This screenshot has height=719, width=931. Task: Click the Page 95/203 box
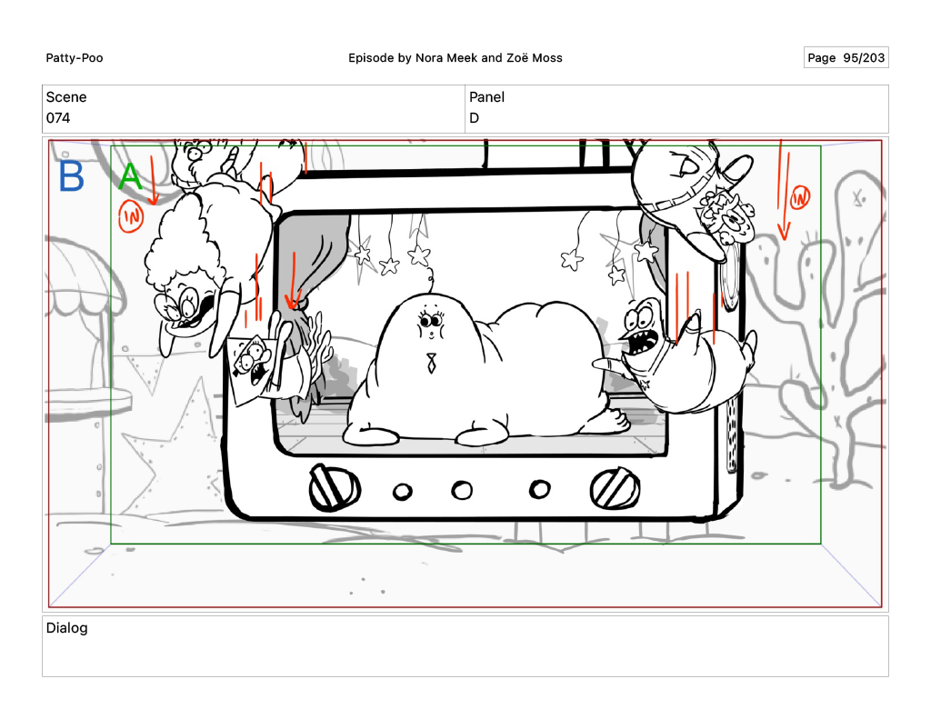point(846,58)
